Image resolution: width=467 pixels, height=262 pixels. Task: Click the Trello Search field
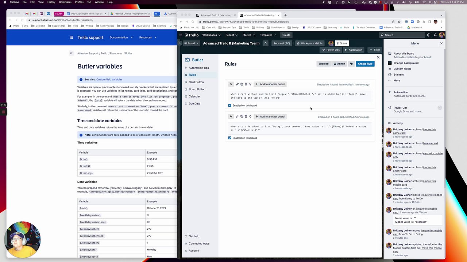[x=402, y=35]
